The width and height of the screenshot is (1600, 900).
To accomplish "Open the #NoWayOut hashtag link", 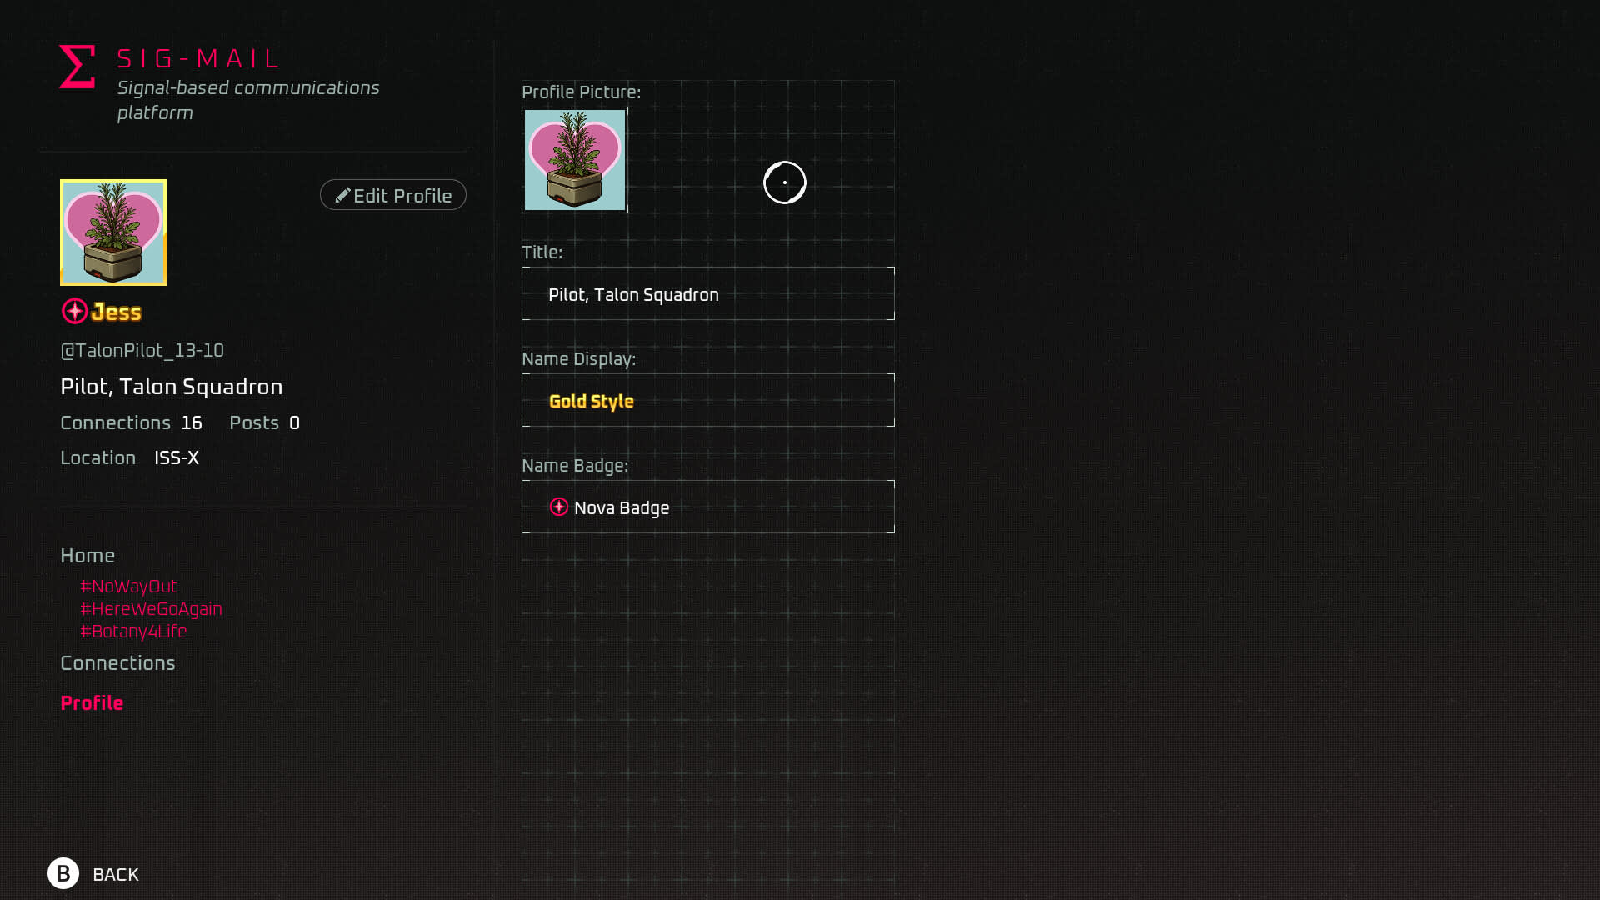I will (x=128, y=587).
